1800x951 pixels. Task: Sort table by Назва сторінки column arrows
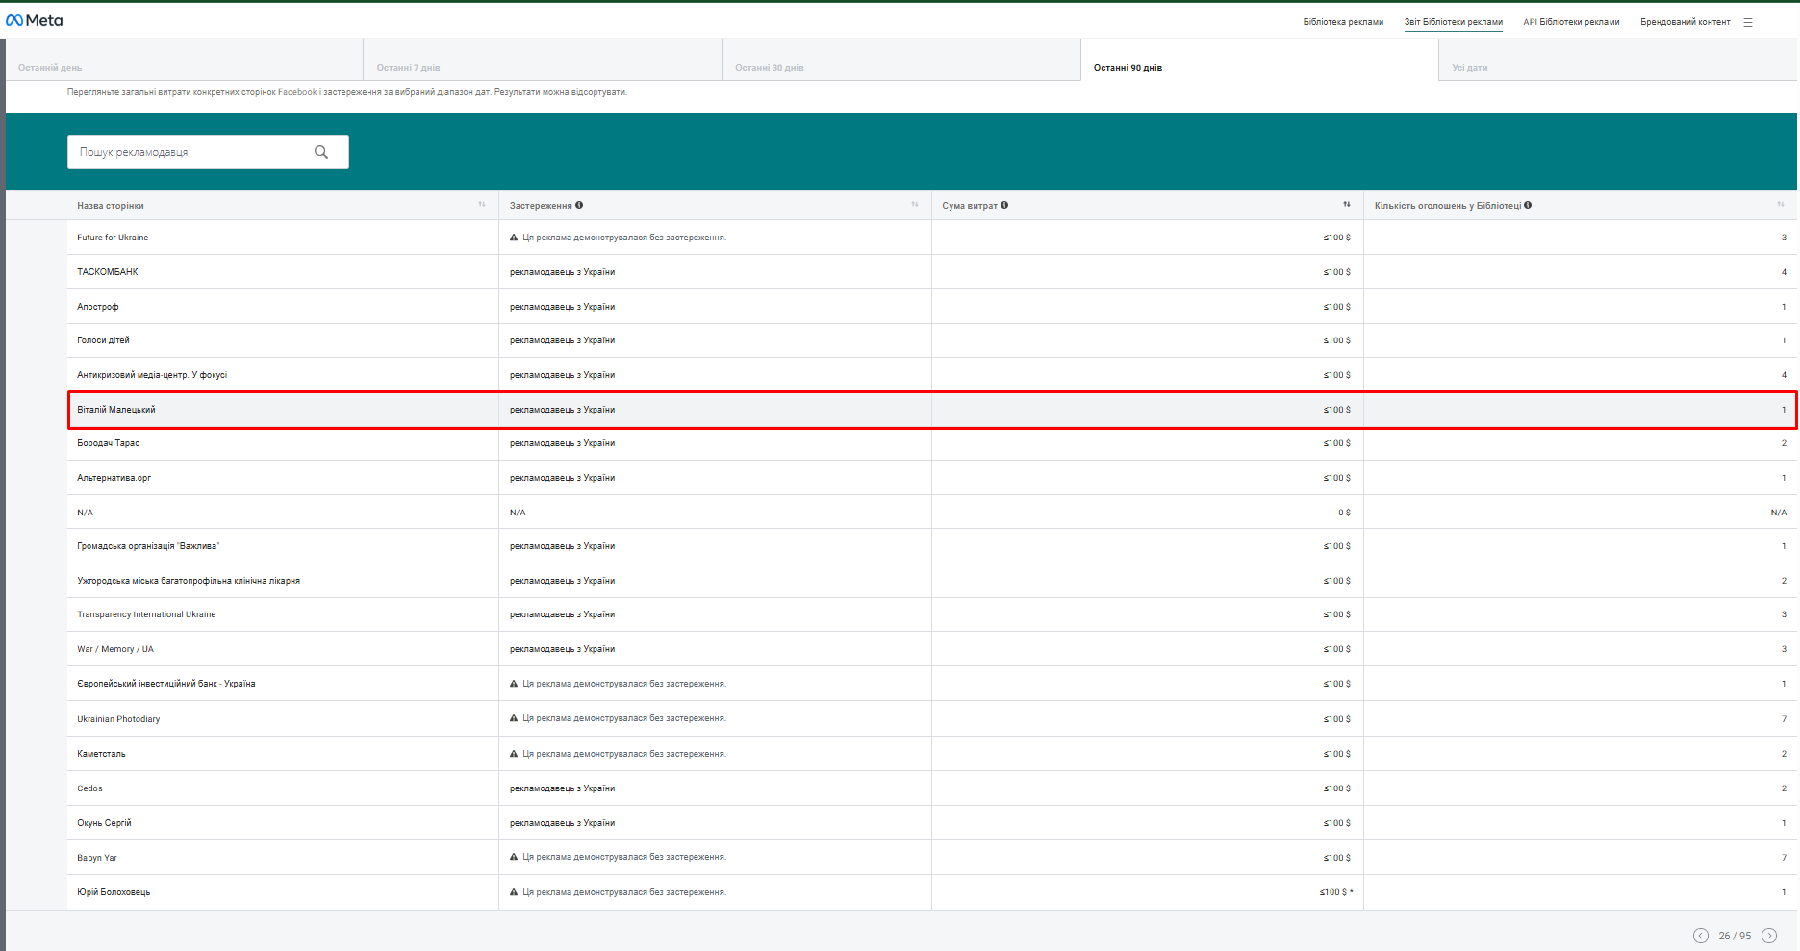point(482,204)
